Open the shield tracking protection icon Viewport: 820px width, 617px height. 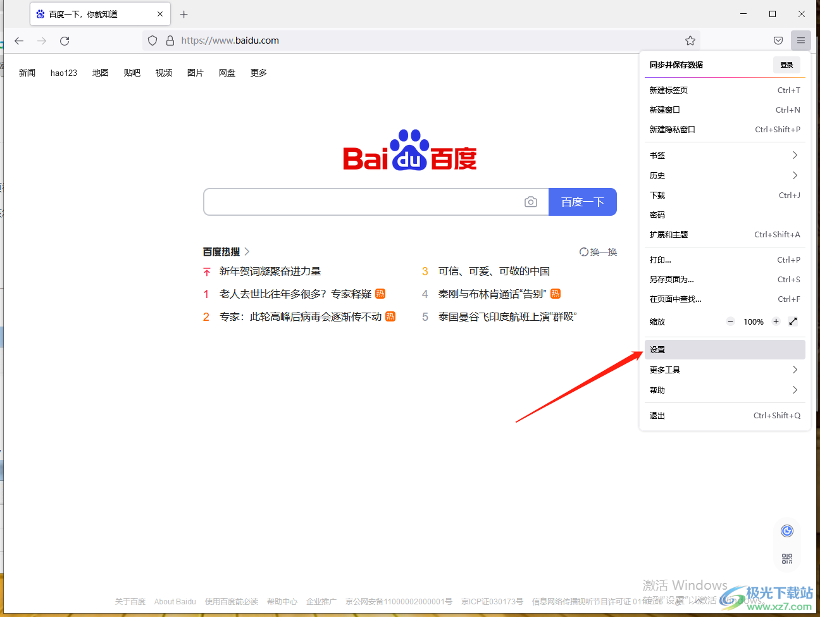tap(152, 41)
